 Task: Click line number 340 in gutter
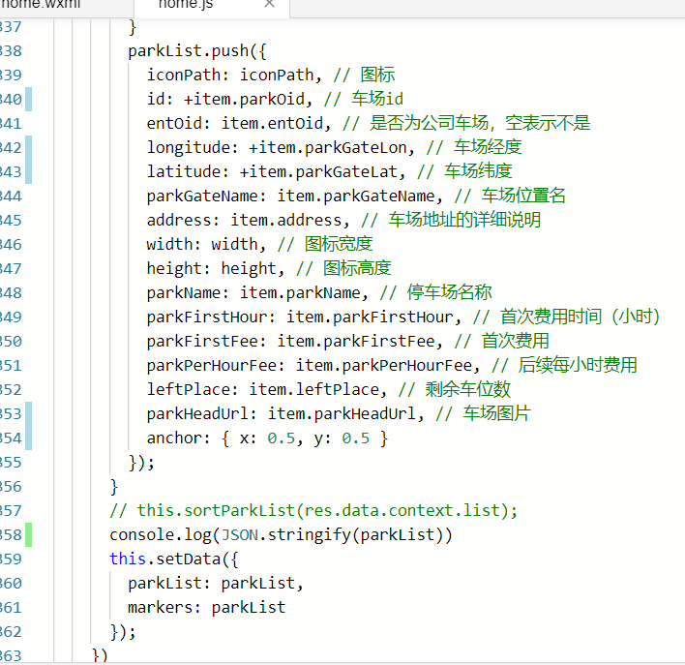11,100
